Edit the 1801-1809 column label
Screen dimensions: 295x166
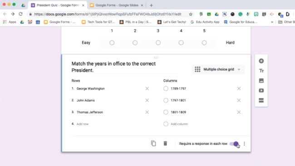tap(178, 112)
